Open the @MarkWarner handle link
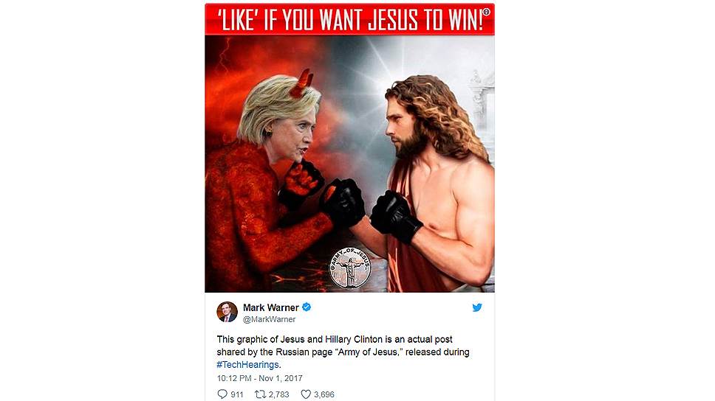 [269, 319]
